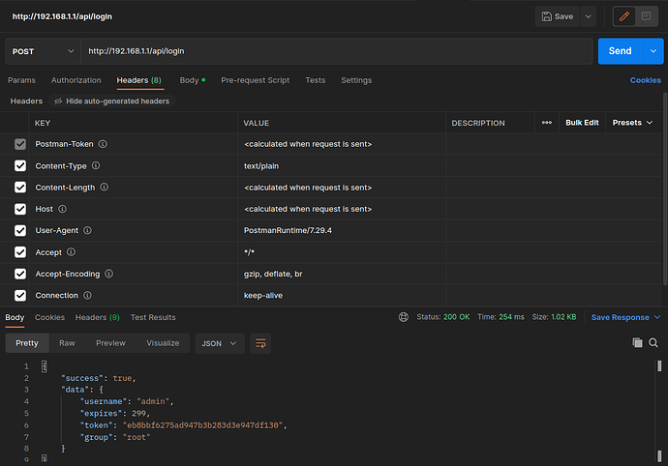Click the text/plain Content-Type value
The width and height of the screenshot is (668, 466).
tap(261, 166)
